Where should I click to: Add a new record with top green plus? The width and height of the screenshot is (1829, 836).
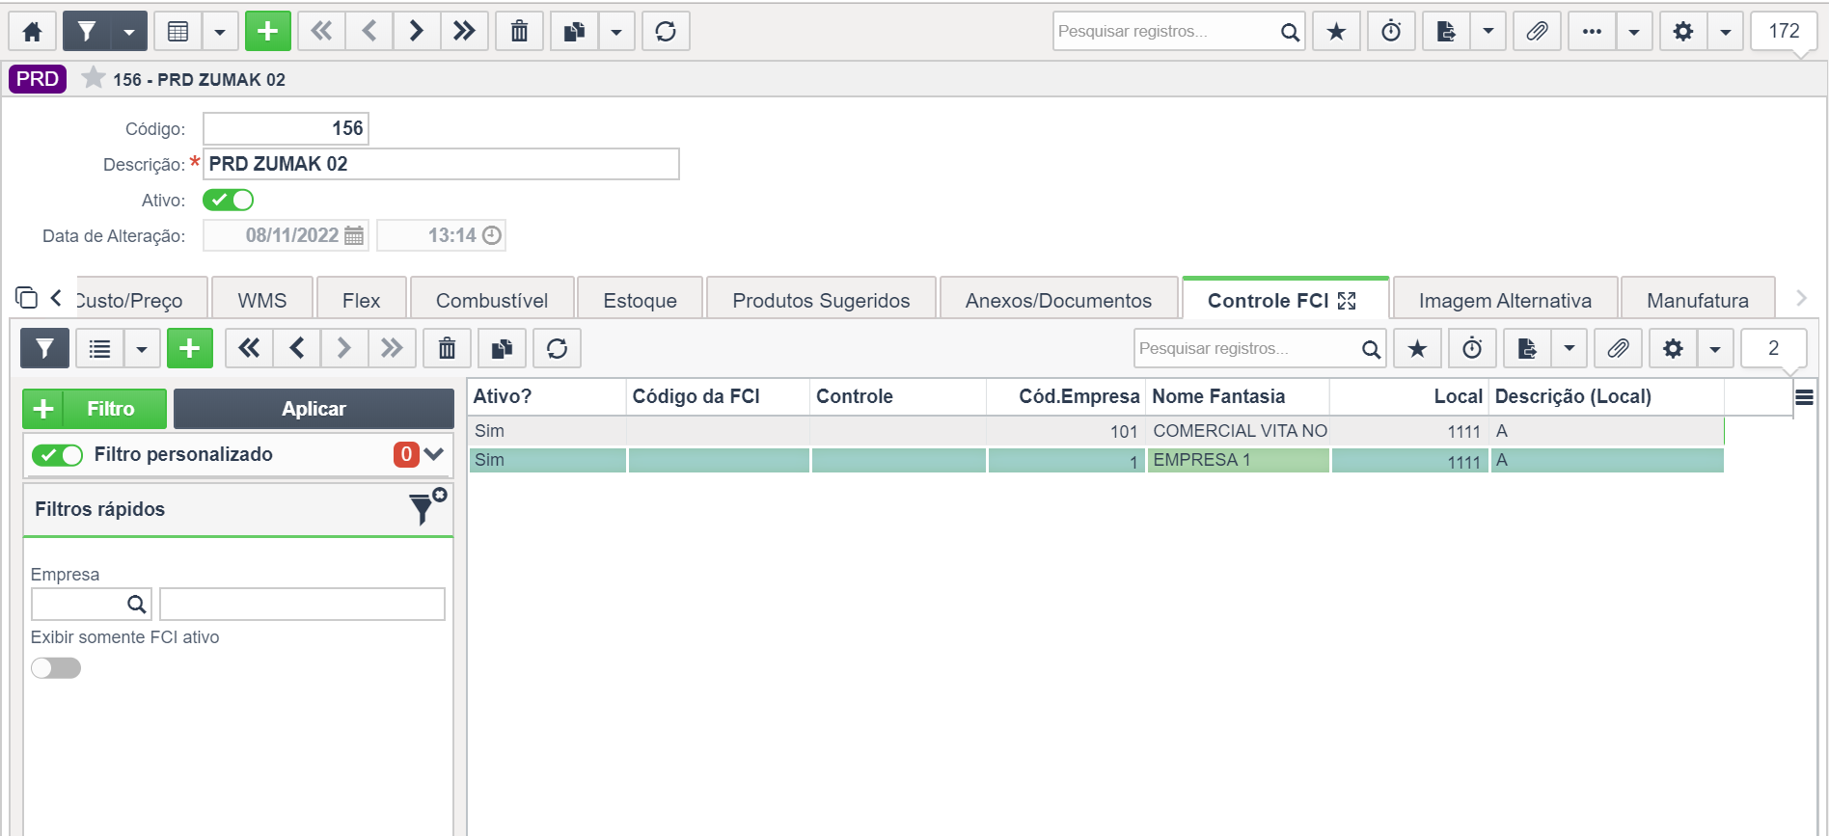(268, 32)
